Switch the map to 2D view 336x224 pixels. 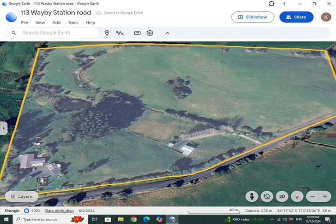pyautogui.click(x=282, y=196)
